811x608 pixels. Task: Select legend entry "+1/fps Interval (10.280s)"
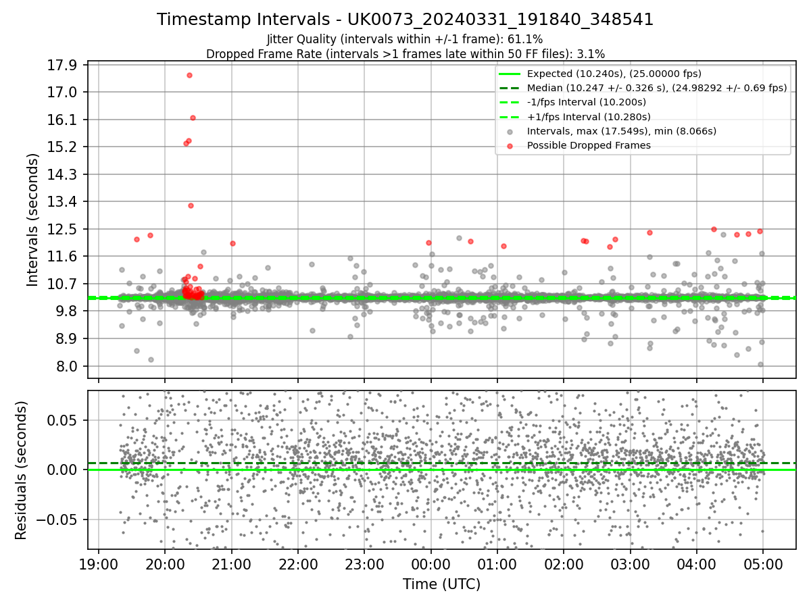coord(589,116)
